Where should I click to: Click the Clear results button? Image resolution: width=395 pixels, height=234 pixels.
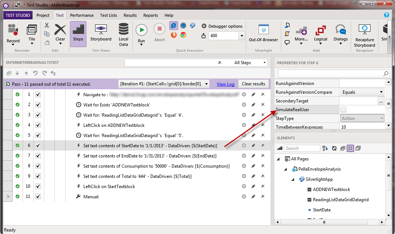pyautogui.click(x=253, y=84)
